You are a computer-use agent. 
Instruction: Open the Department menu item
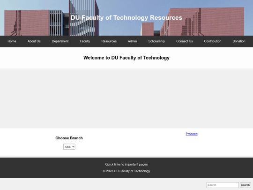[60, 41]
